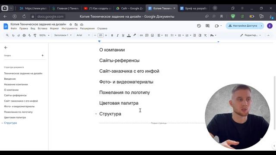Open checklist options

point(173,35)
